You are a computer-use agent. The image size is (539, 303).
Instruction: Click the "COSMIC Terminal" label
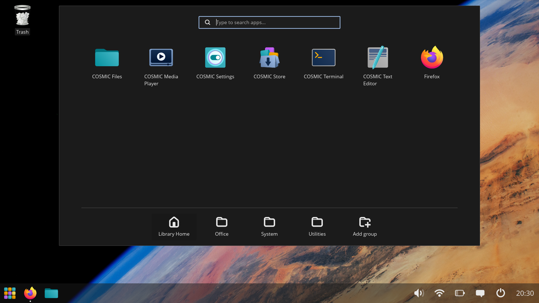[324, 77]
